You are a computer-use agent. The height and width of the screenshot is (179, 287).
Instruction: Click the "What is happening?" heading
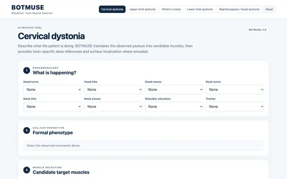54,72
